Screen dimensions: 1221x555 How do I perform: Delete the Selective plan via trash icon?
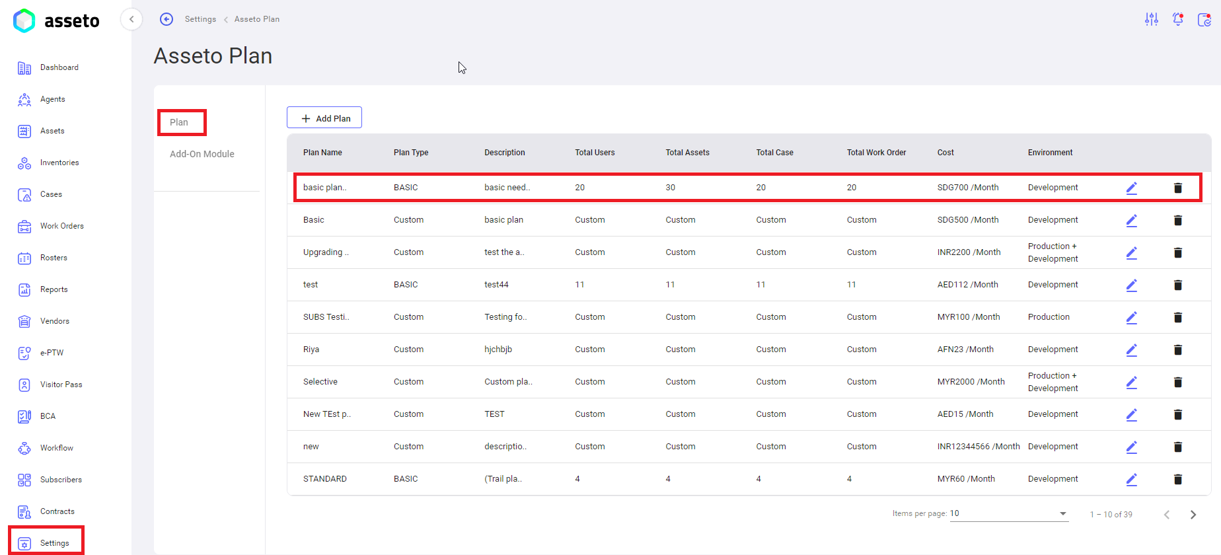(1177, 382)
